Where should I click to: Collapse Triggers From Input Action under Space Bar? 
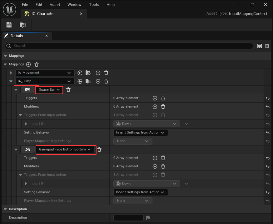point(20,115)
